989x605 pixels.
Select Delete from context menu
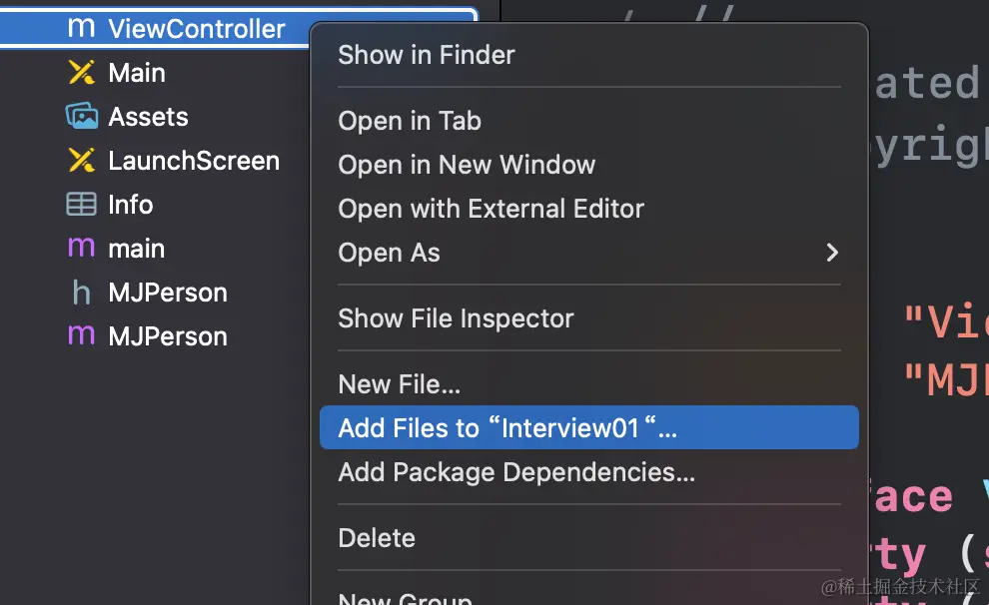[x=377, y=538]
